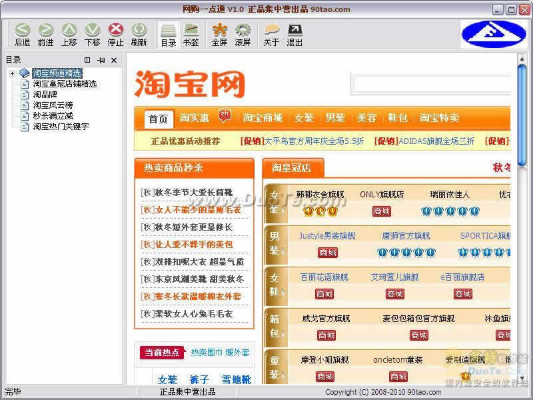Switch to 淘宝商城 navigation tab
Screen dimensions: 533x400
(x=263, y=118)
